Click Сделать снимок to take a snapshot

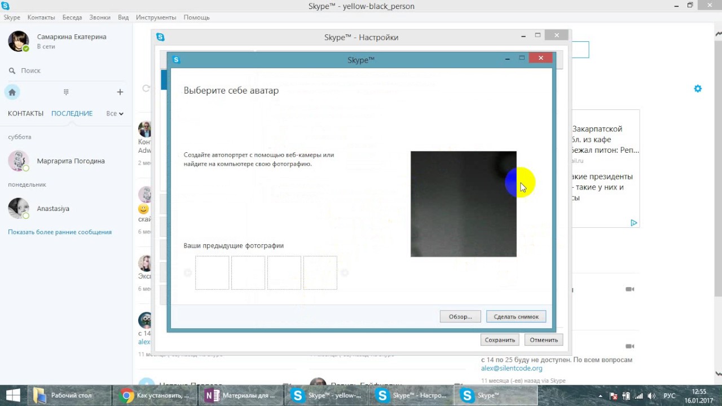tap(516, 316)
